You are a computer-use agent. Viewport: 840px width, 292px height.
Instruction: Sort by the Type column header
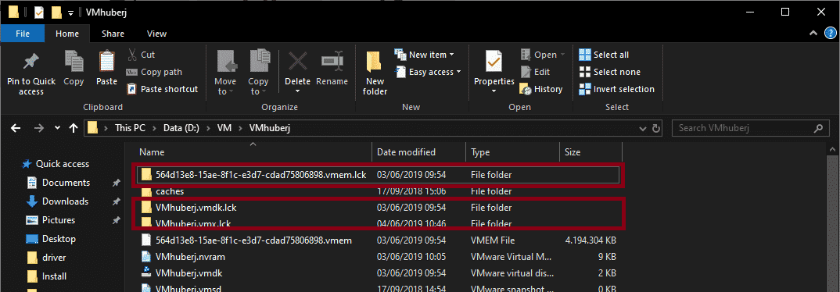512,152
